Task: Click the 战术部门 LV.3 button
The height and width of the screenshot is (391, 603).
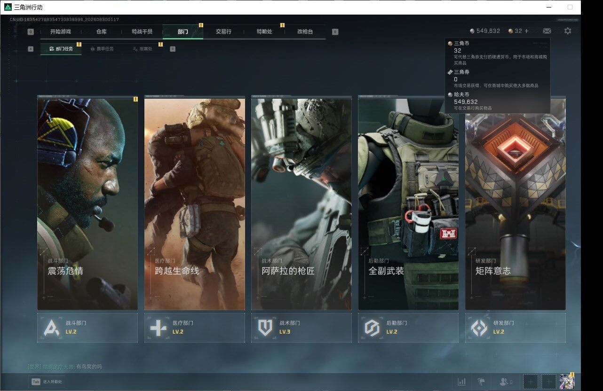Action: pos(301,328)
